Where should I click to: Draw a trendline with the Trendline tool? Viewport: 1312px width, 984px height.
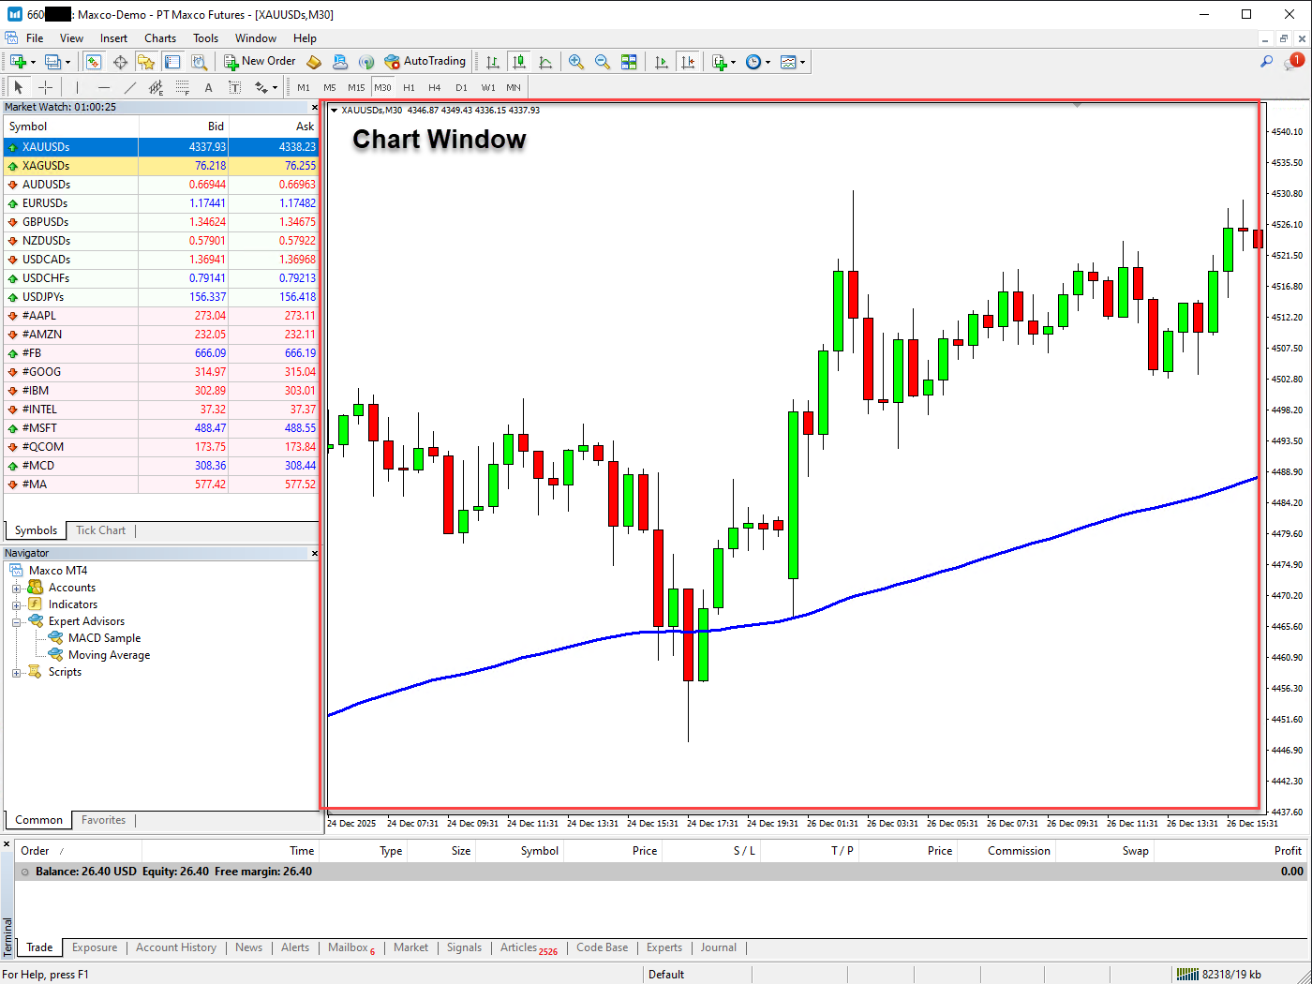click(x=130, y=87)
